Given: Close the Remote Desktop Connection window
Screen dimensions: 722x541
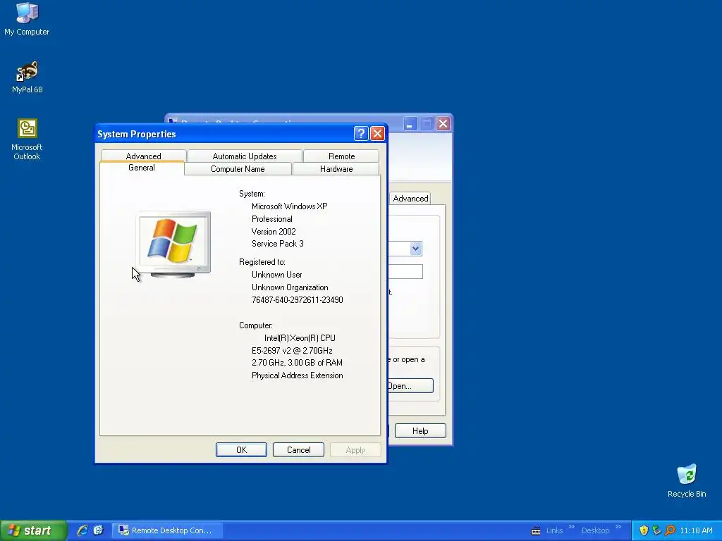Looking at the screenshot, I should click(443, 124).
